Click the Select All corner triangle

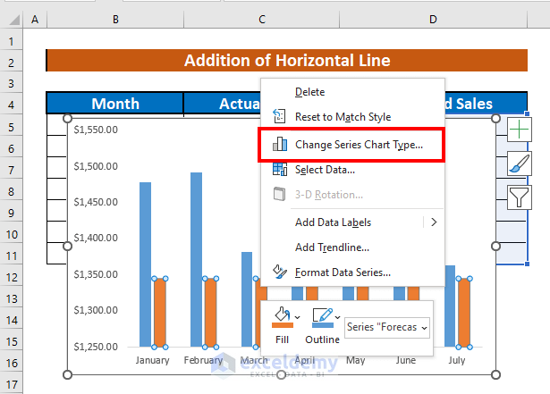[x=11, y=19]
